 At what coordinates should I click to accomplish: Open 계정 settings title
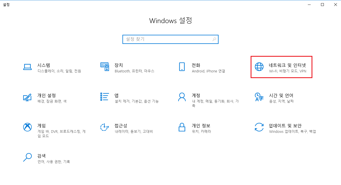(196, 95)
